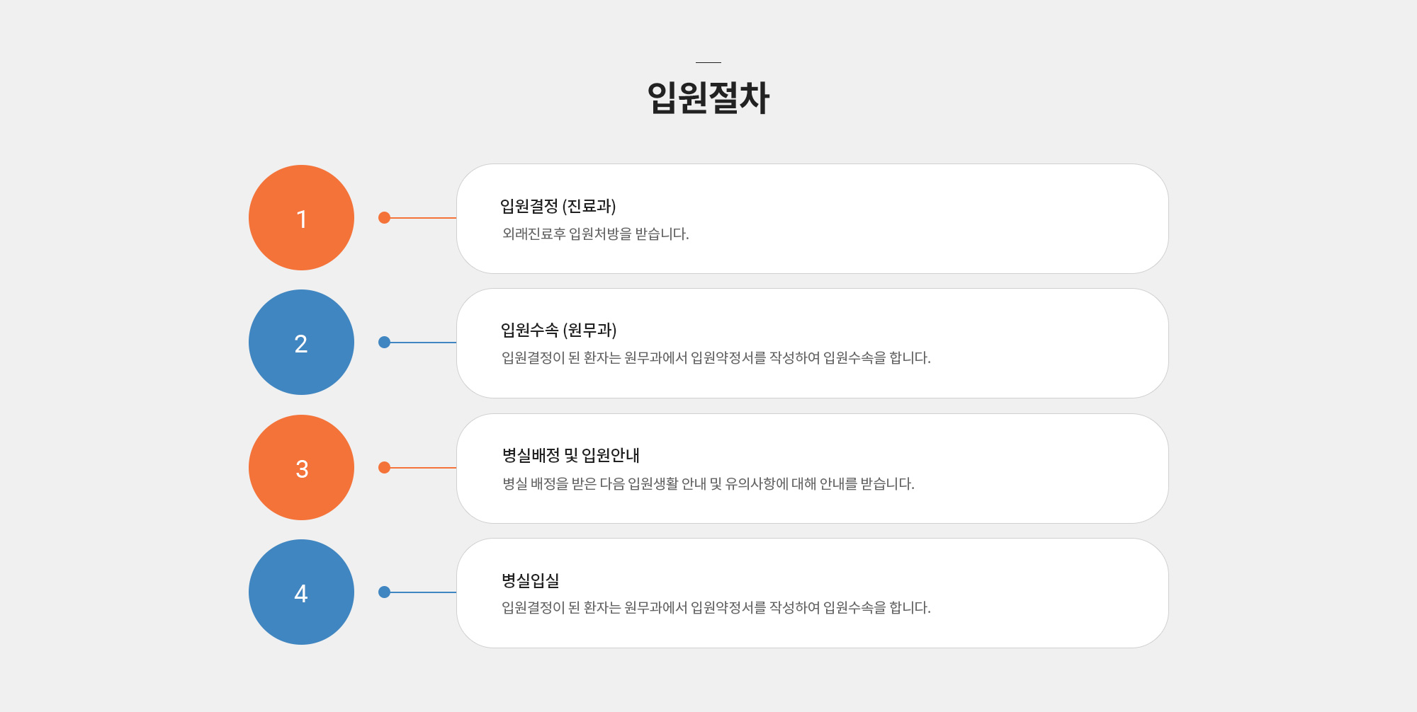Click the orange connector dot for step 3

[384, 467]
